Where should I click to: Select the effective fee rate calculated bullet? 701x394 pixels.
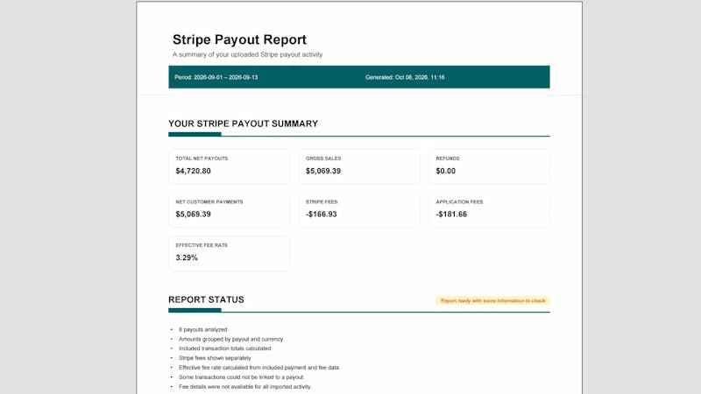tap(259, 368)
